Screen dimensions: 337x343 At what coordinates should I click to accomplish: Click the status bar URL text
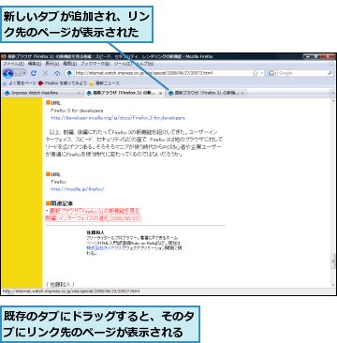coord(71,291)
